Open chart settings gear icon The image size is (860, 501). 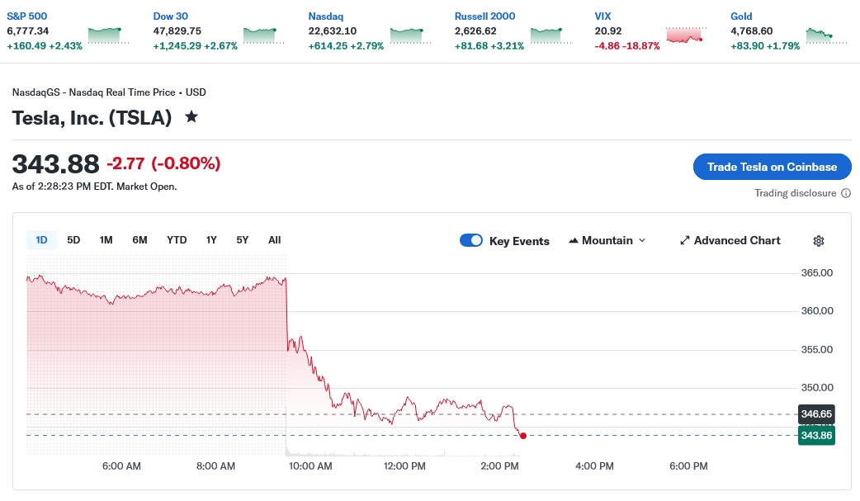click(x=818, y=241)
